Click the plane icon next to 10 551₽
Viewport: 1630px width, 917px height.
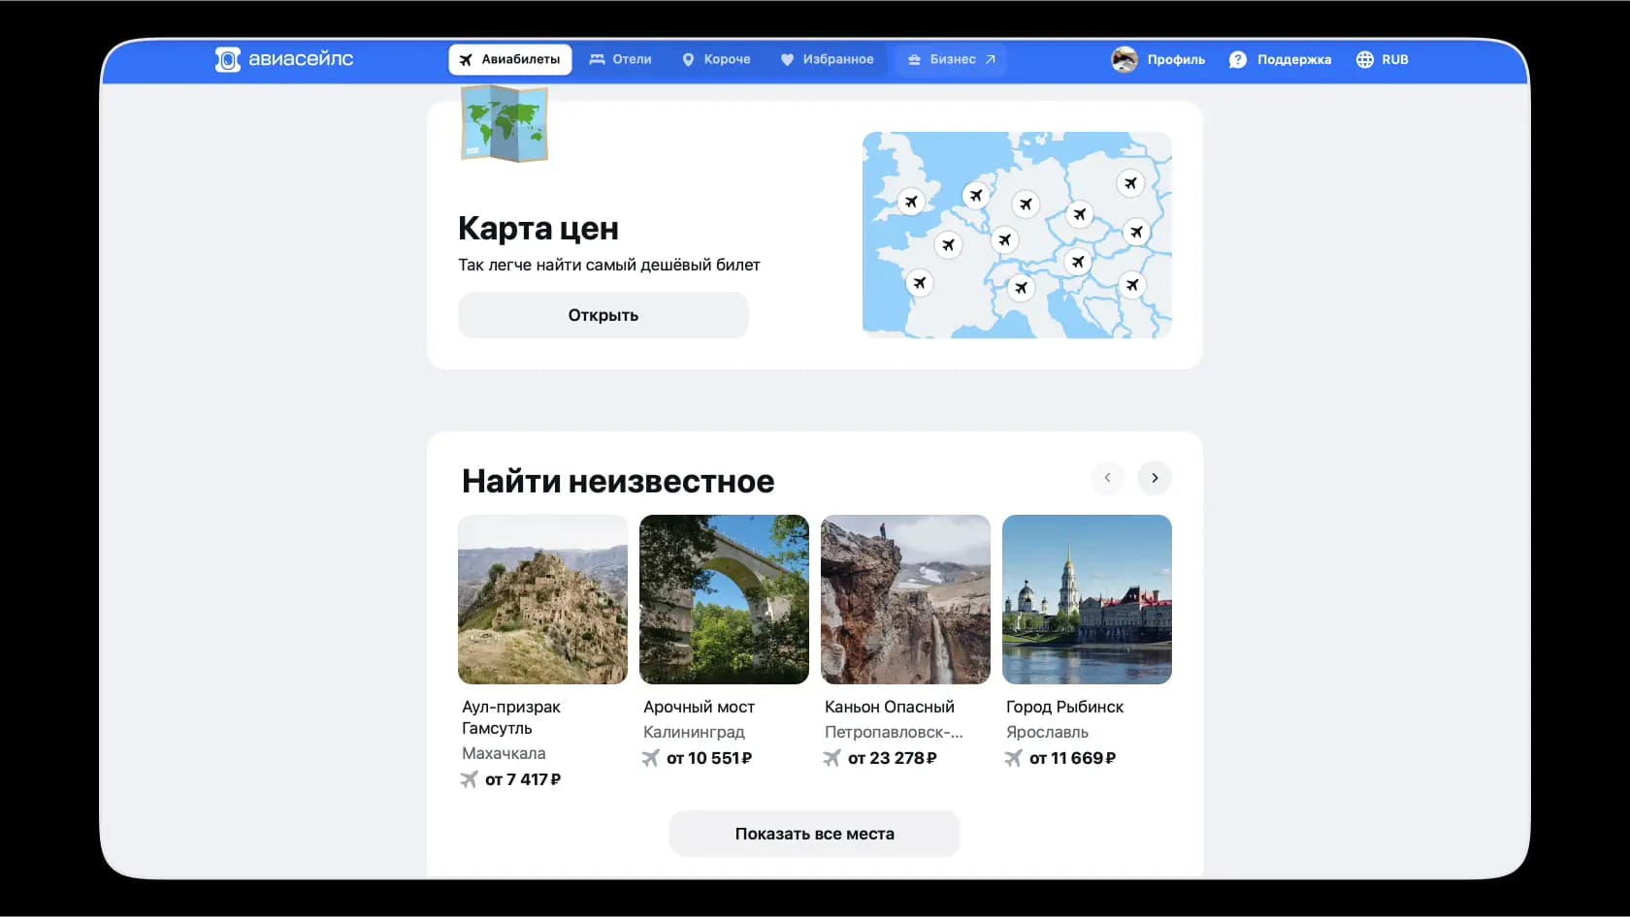pyautogui.click(x=650, y=758)
